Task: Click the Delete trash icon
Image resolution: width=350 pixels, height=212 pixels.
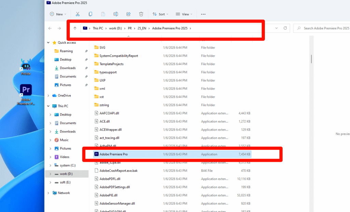Action: click(x=141, y=14)
